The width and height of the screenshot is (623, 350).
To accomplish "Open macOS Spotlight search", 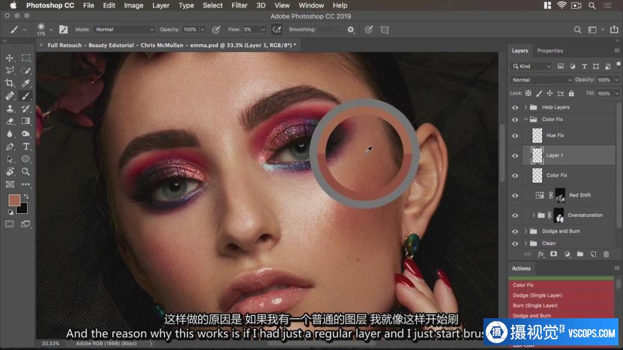I will pyautogui.click(x=592, y=6).
